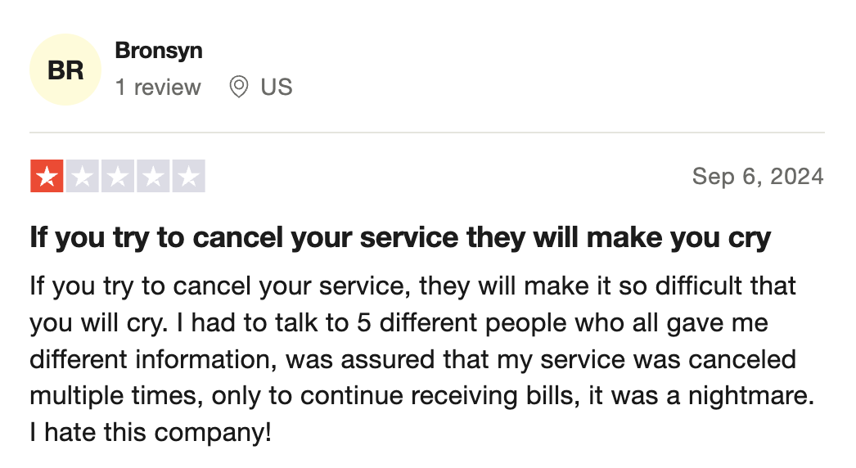This screenshot has height=468, width=856.
Task: Click the third grey rating star
Action: tap(118, 176)
